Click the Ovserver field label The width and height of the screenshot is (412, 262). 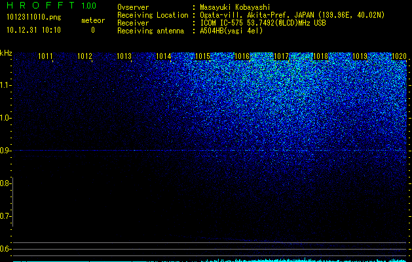[x=133, y=7]
